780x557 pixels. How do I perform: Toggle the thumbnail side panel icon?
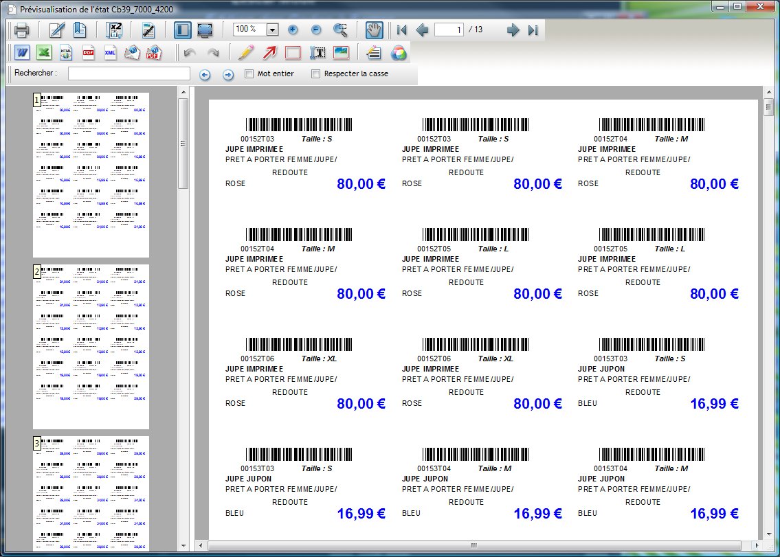point(183,30)
